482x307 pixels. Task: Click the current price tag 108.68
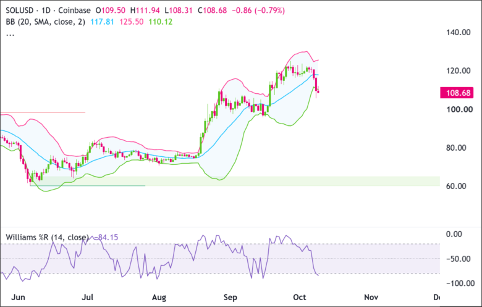click(457, 93)
